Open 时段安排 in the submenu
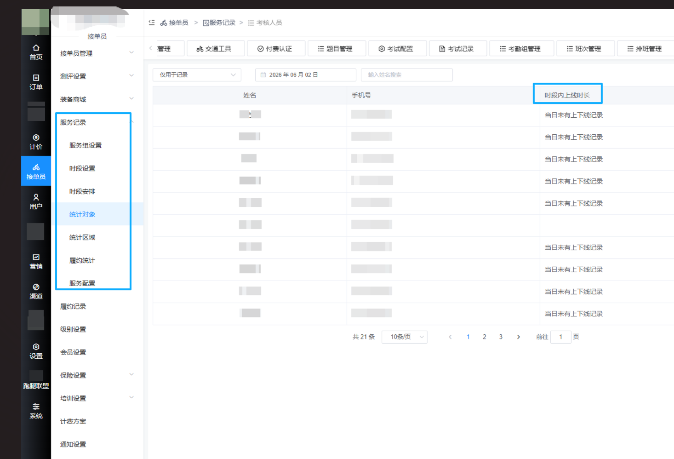Screen dimensions: 674x459 (82, 191)
